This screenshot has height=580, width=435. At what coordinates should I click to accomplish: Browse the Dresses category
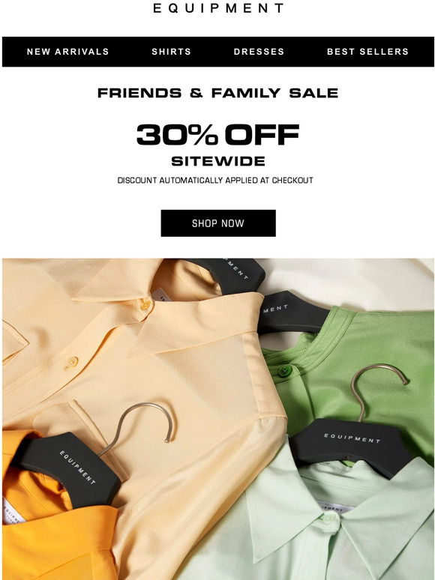pos(259,52)
